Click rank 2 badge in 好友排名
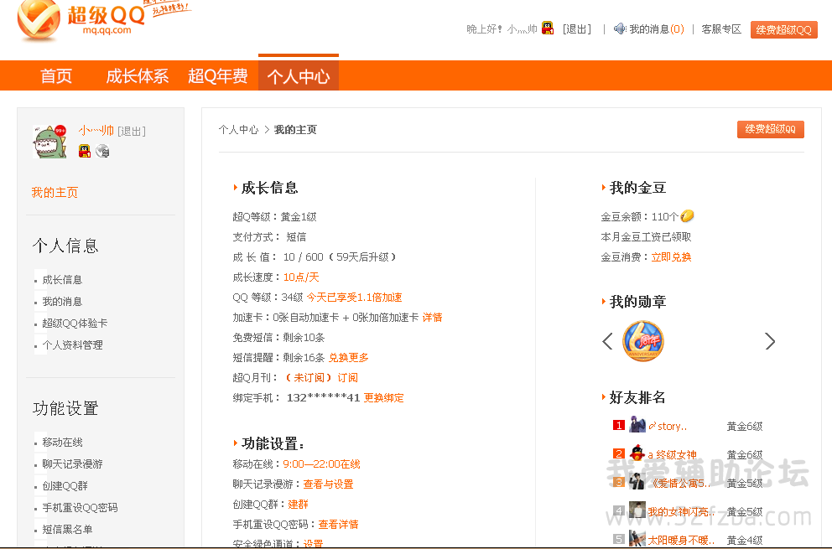832x549 pixels. coord(619,454)
